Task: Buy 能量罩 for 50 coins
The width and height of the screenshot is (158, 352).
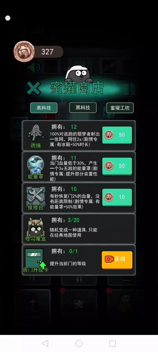Action: click(x=117, y=166)
